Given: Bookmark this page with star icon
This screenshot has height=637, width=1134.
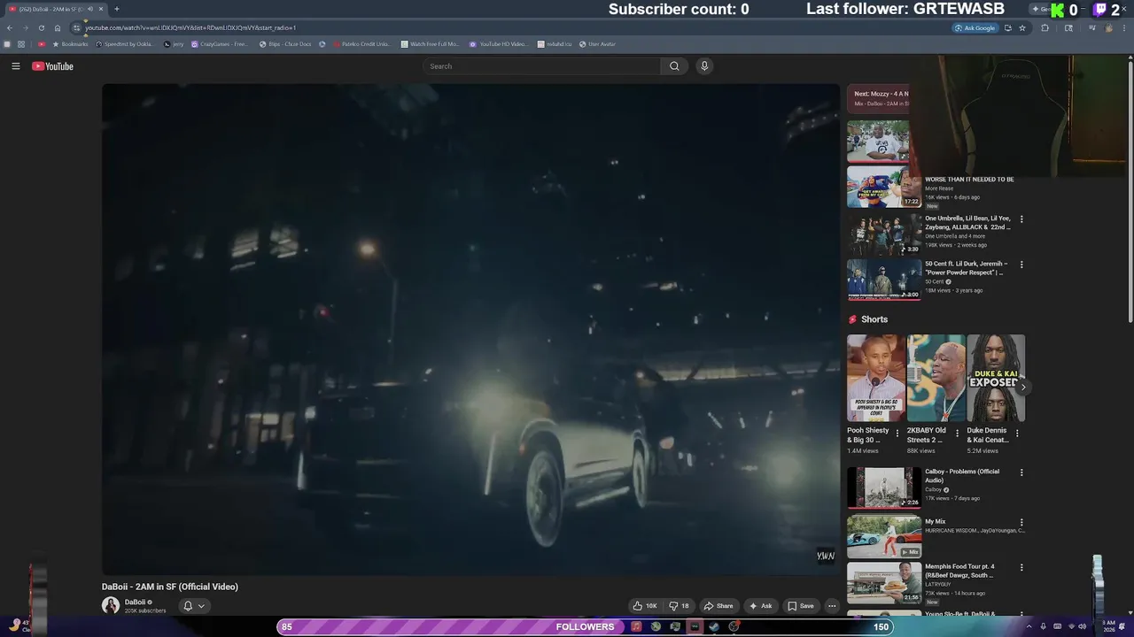Looking at the screenshot, I should (1022, 27).
